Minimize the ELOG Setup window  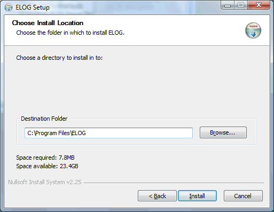[227, 5]
